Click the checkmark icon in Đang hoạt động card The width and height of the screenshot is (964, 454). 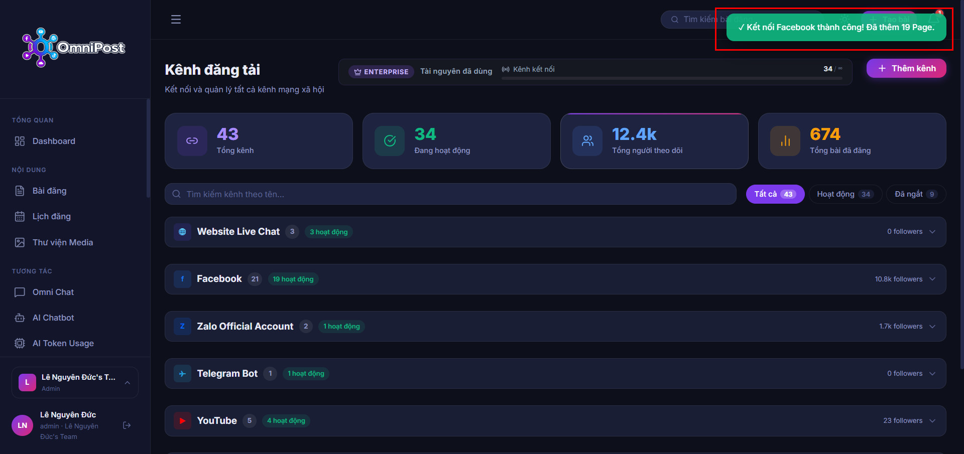[390, 141]
